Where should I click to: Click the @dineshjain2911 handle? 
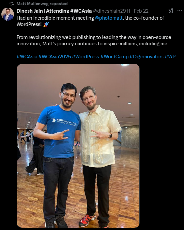pos(112,11)
